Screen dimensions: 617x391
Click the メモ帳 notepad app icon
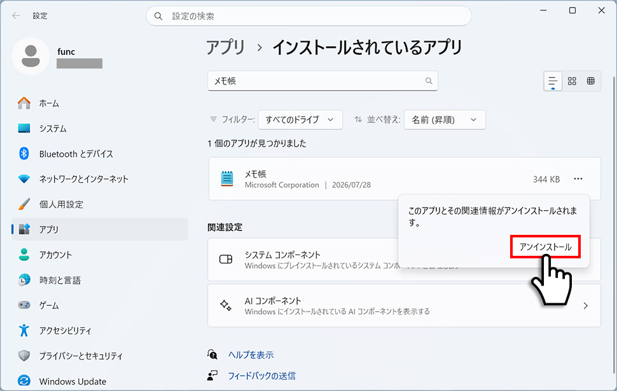point(227,178)
